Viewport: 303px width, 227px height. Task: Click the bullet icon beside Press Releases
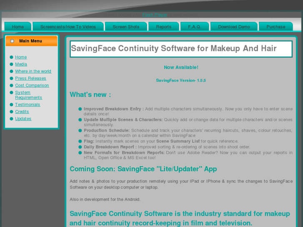[x=11, y=78]
